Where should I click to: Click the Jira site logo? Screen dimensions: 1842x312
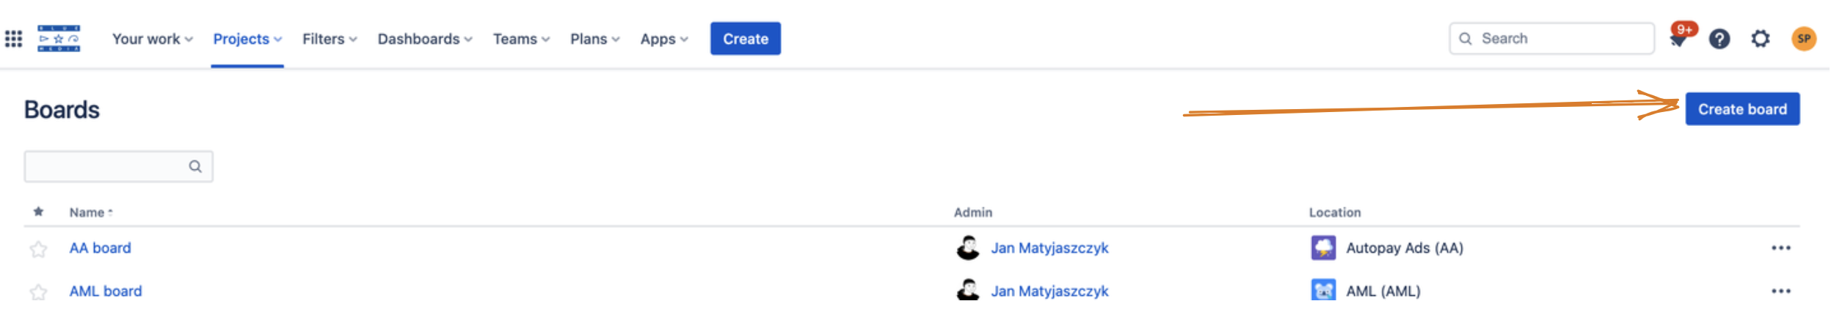[x=59, y=39]
